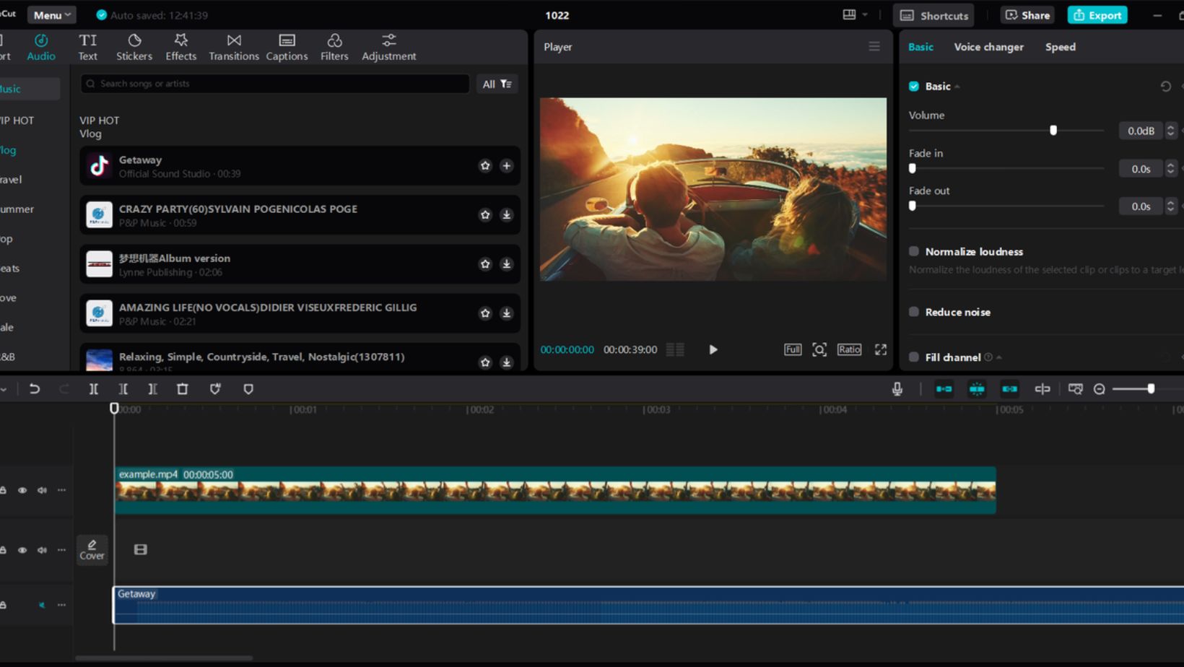Enter fullscreen player mode
This screenshot has width=1184, height=667.
pos(881,349)
